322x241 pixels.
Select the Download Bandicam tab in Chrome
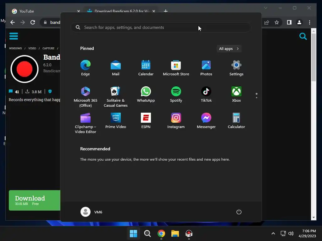tap(121, 11)
